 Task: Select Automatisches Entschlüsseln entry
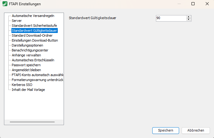tap(33, 60)
